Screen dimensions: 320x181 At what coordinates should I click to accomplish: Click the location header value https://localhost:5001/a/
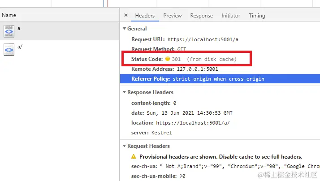(193, 123)
